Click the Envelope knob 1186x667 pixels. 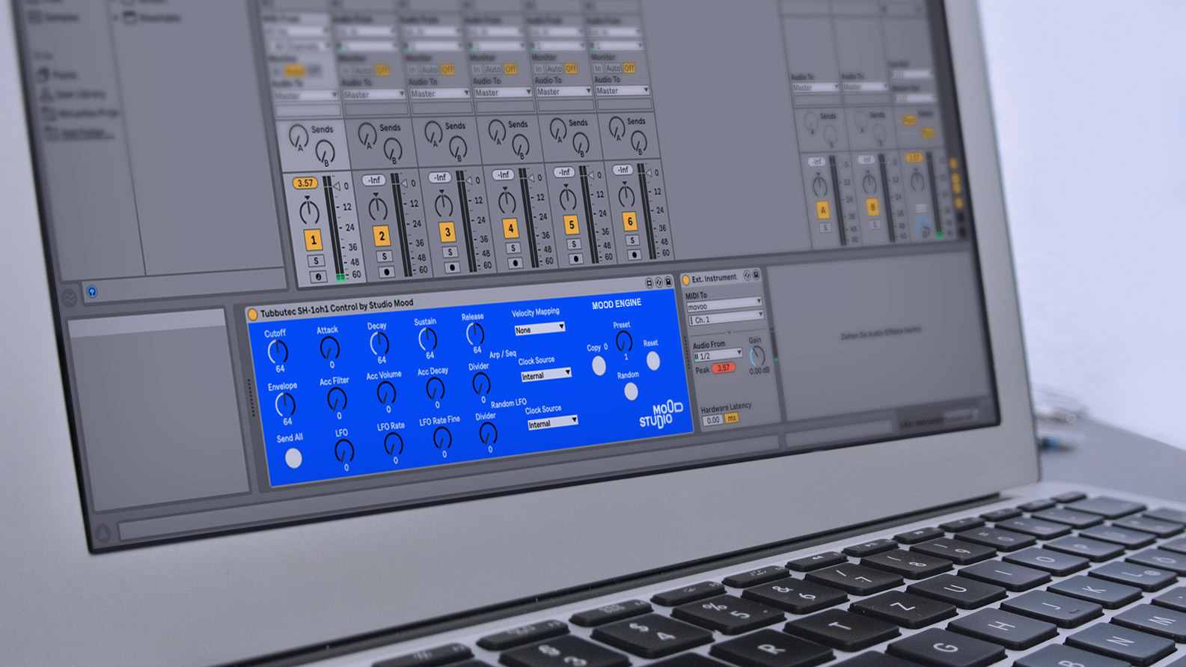(285, 404)
